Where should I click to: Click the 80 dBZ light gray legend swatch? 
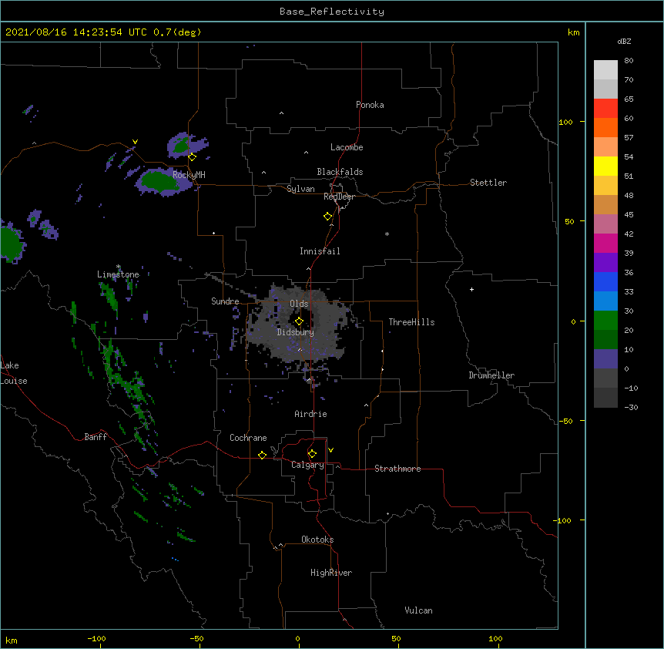point(605,70)
